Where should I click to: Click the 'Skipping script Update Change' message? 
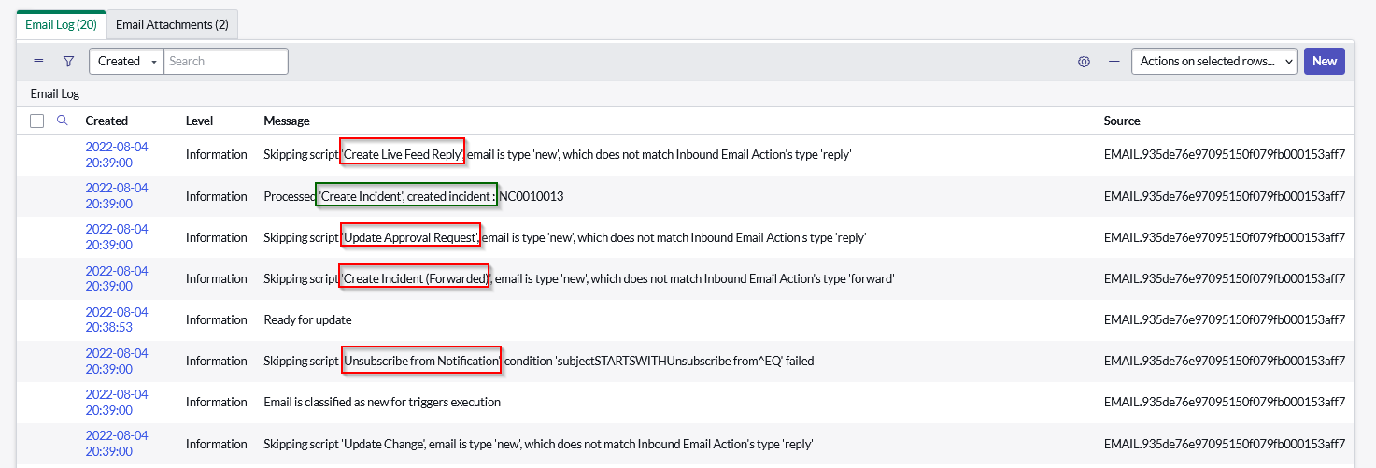click(538, 444)
